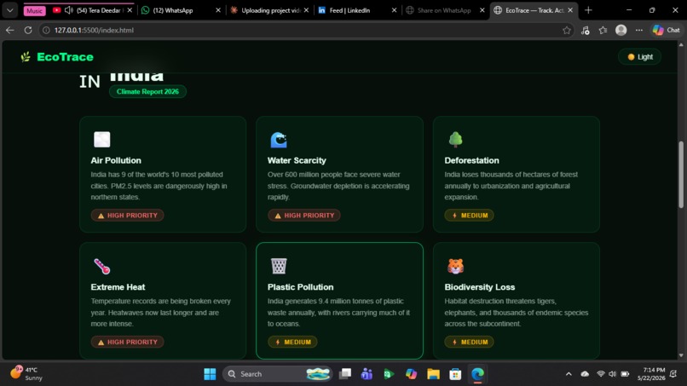The image size is (687, 386).
Task: Open the EcoTrace brand name link
Action: pyautogui.click(x=65, y=57)
